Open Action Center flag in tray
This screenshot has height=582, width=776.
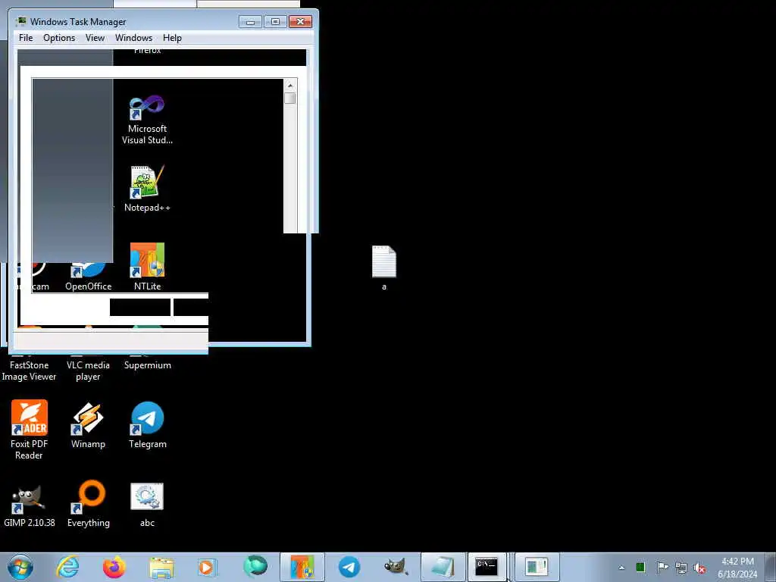[x=662, y=568]
